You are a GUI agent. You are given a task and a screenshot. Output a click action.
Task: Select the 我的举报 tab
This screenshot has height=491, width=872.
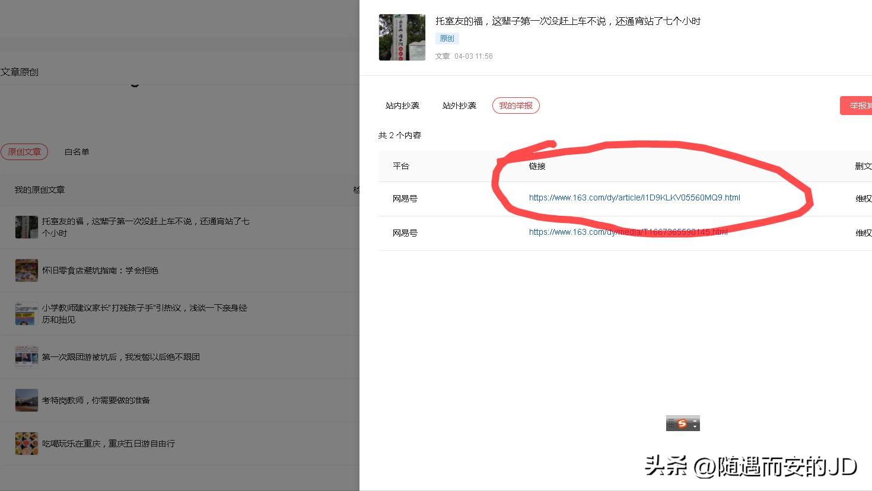click(515, 105)
